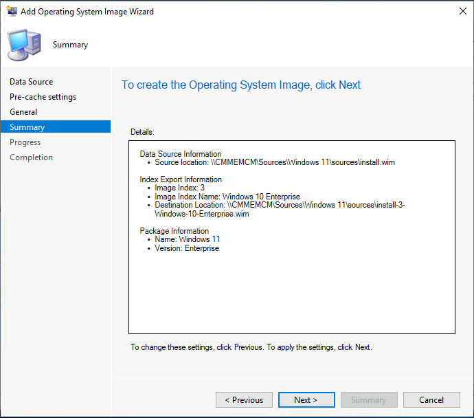Click the 'Image Index: 3' line
The width and height of the screenshot is (474, 418).
coord(179,188)
